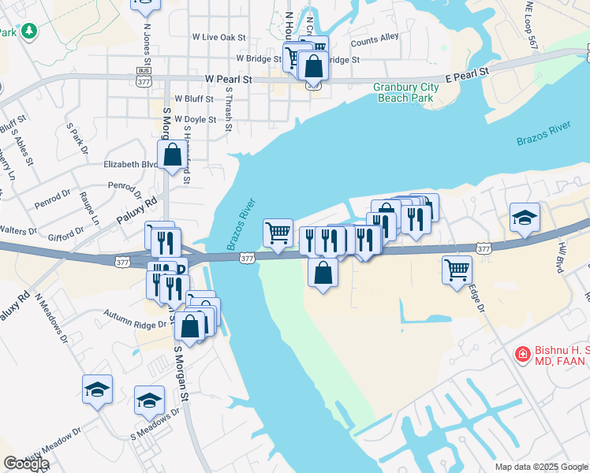Select the BUS 377 highway shield
The height and width of the screenshot is (473, 590).
click(144, 76)
